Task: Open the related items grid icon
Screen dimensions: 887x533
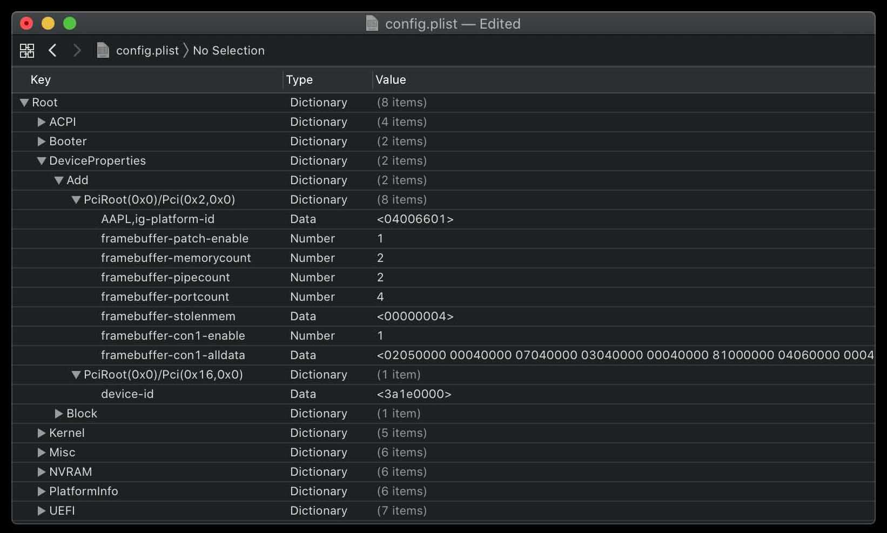Action: click(x=26, y=50)
